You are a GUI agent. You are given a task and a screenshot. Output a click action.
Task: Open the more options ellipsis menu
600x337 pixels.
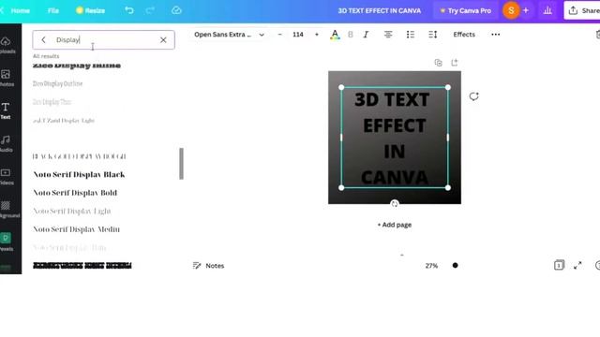point(496,35)
